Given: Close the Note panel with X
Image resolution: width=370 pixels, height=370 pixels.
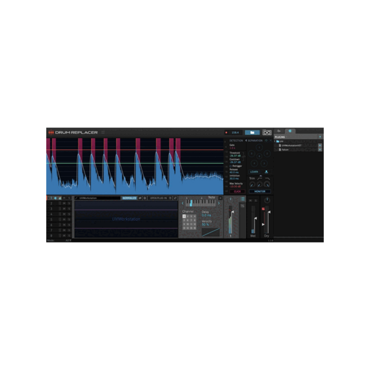Looking at the screenshot, I should click(x=220, y=198).
